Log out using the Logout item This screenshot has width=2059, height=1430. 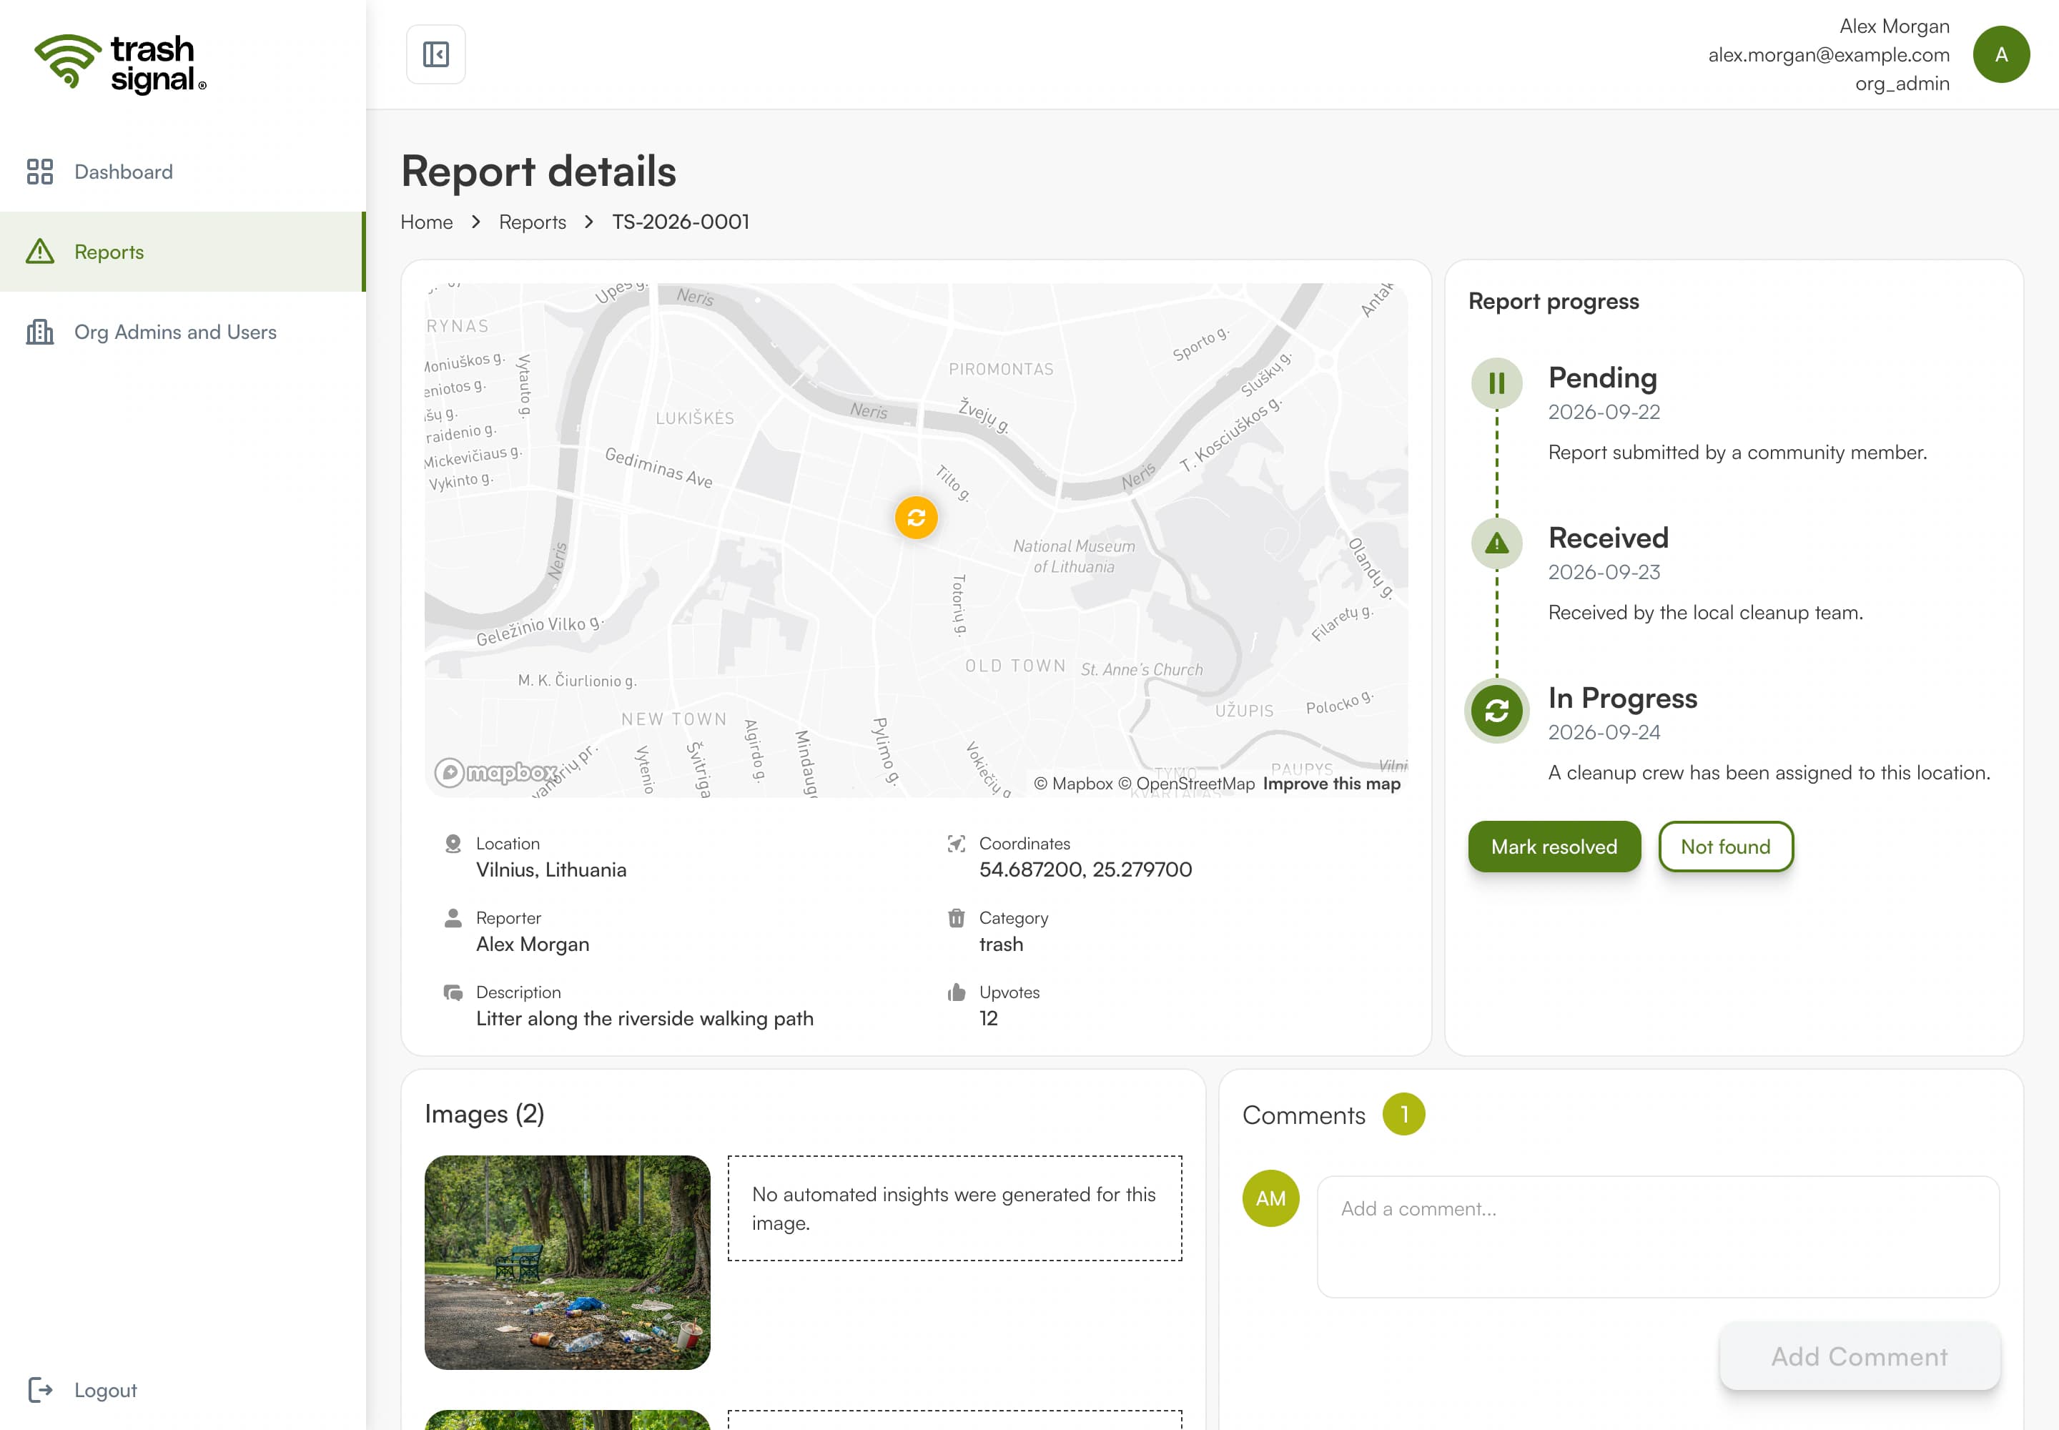(82, 1390)
